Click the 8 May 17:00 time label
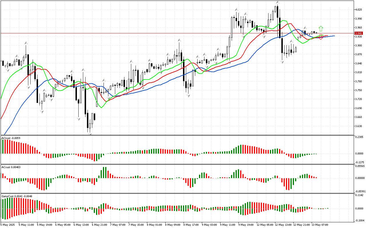The width and height of the screenshot is (366, 228). 191,225
